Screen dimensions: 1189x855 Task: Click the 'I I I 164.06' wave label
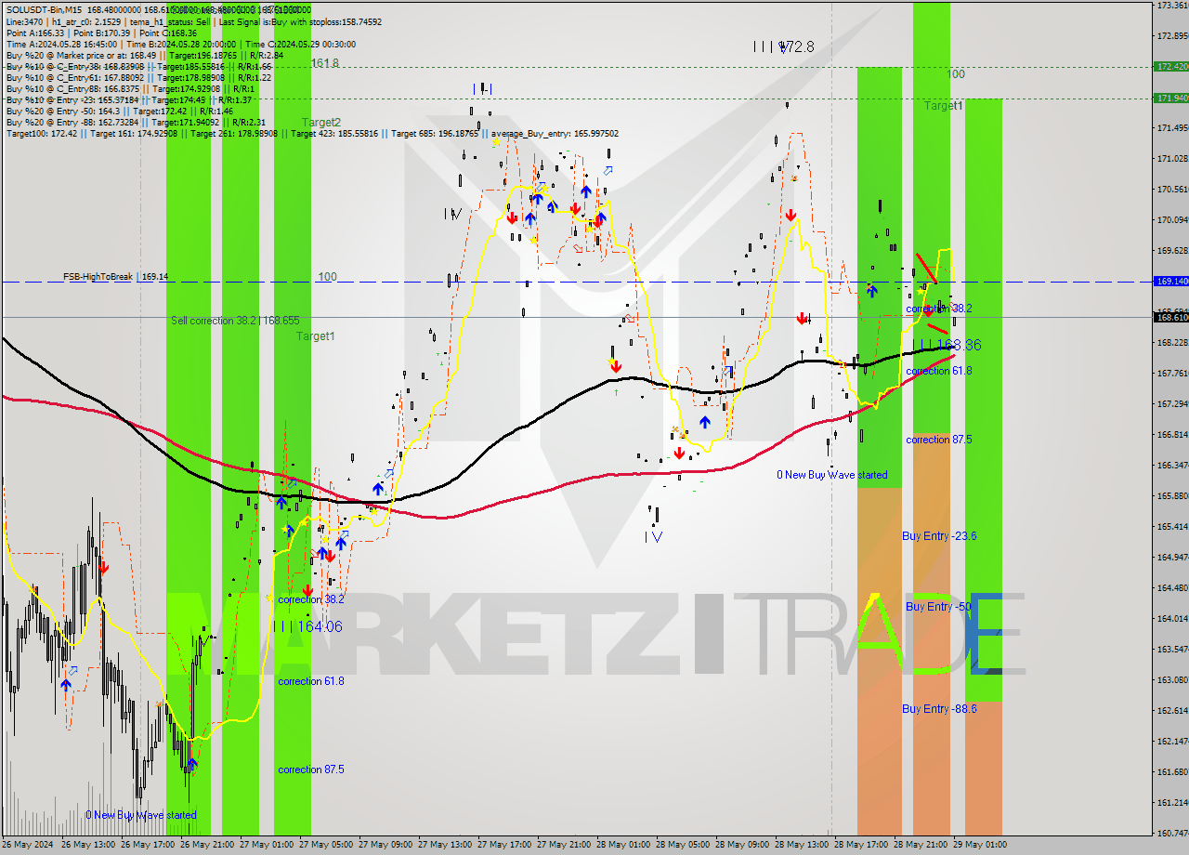[307, 626]
